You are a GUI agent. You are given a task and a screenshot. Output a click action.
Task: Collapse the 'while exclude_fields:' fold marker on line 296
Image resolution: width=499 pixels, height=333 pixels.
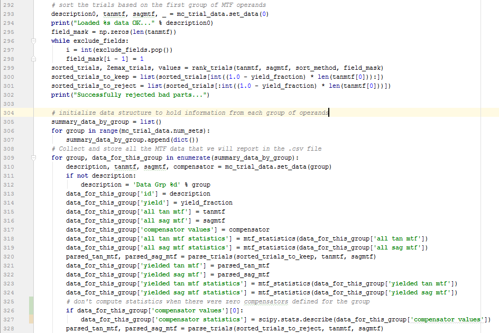(33, 41)
